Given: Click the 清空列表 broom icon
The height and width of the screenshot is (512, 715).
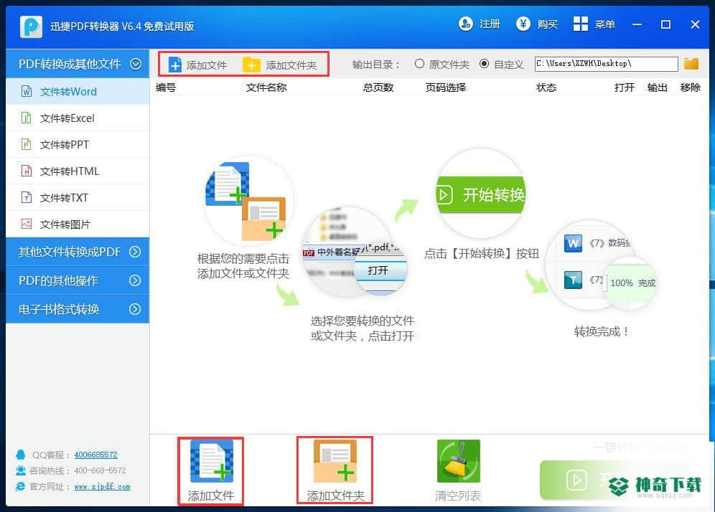Looking at the screenshot, I should (x=458, y=461).
